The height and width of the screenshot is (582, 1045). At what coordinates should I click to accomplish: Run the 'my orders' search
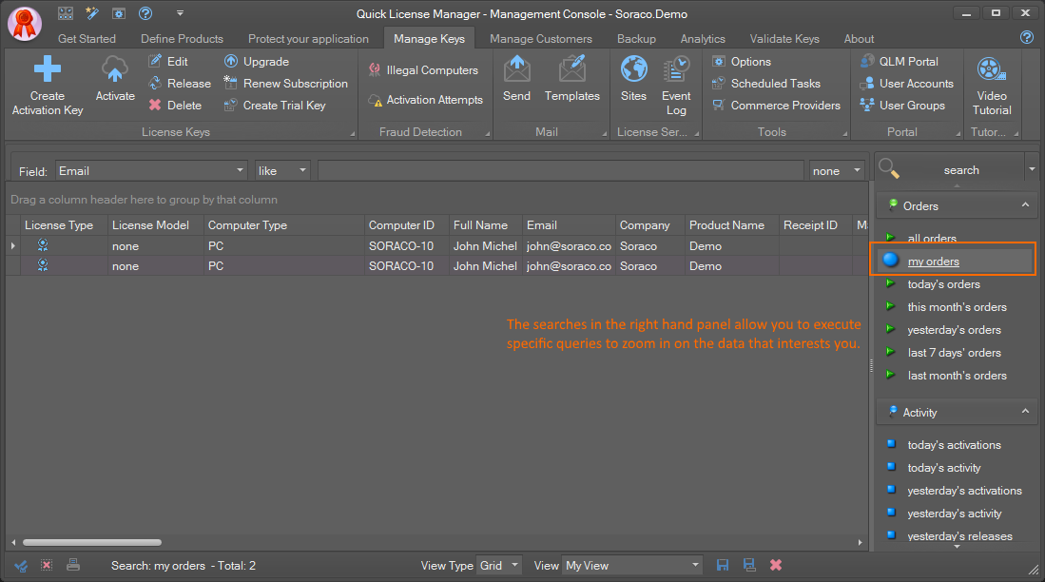pyautogui.click(x=933, y=262)
